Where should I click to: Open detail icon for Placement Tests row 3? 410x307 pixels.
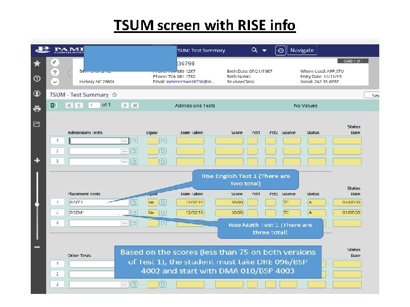tap(134, 223)
